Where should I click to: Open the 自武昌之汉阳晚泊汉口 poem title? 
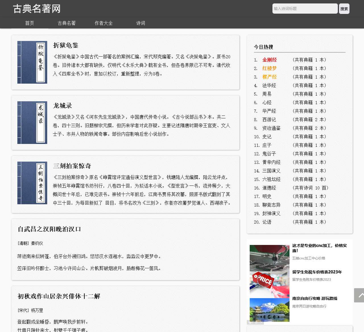(49, 229)
